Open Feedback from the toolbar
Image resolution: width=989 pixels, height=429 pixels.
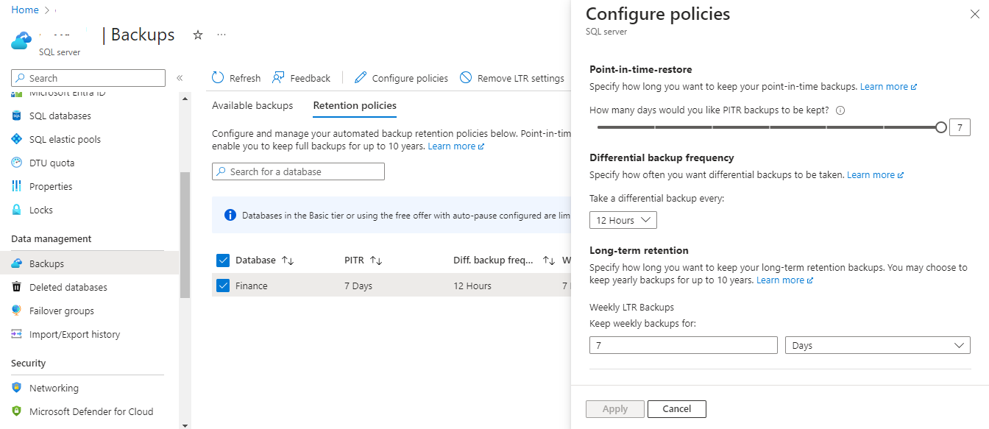(x=302, y=78)
